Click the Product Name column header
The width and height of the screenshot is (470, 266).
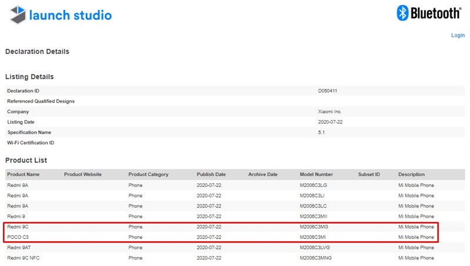[23, 175]
